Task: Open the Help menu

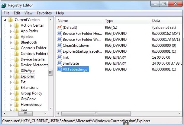Action: (x=60, y=13)
